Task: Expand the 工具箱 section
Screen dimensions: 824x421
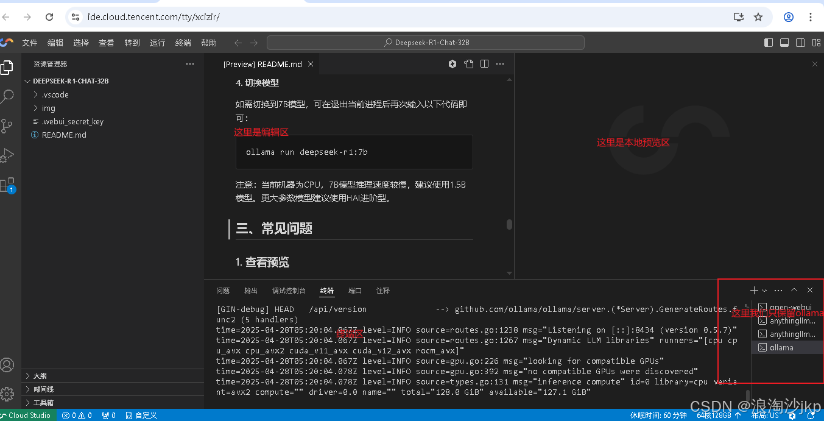Action: [x=113, y=403]
